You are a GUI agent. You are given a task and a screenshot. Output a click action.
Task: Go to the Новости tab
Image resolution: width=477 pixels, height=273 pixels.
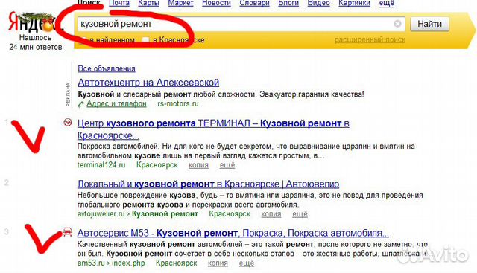216,3
